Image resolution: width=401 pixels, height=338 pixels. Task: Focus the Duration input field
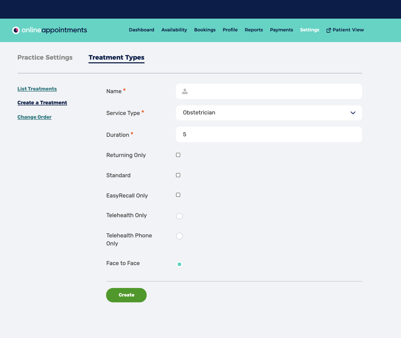click(x=269, y=134)
